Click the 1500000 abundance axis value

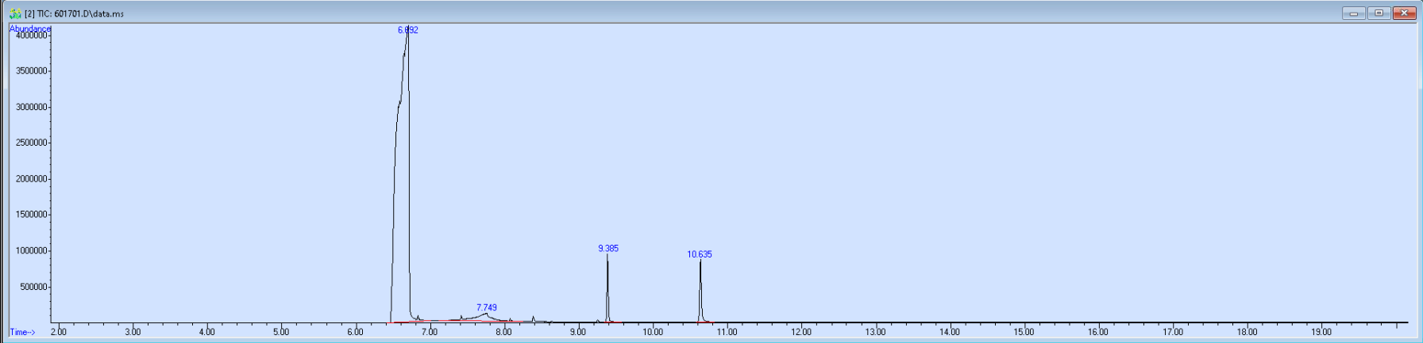31,215
